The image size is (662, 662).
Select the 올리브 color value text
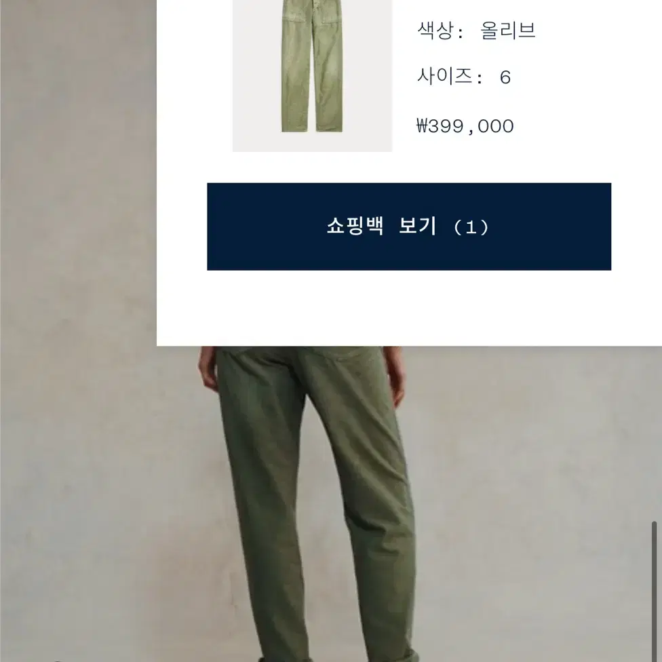pos(508,31)
